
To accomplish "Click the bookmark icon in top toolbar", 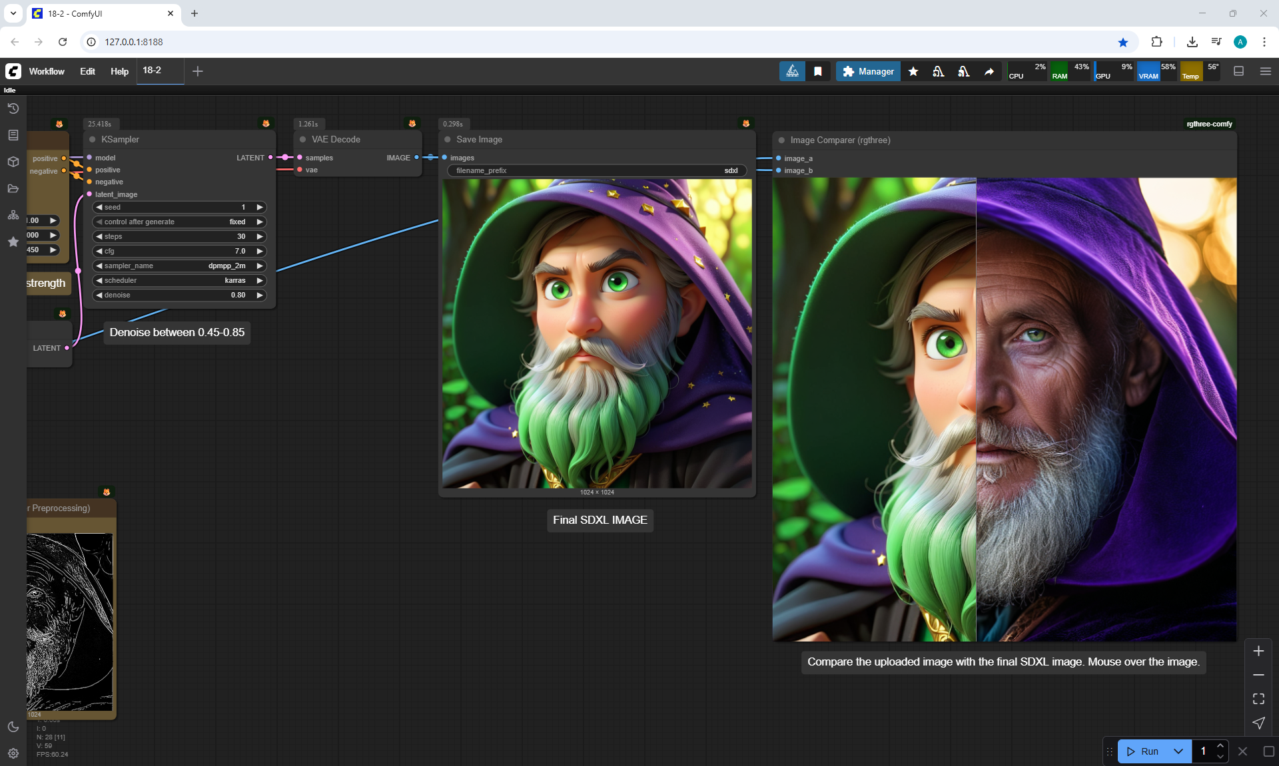I will 817,71.
